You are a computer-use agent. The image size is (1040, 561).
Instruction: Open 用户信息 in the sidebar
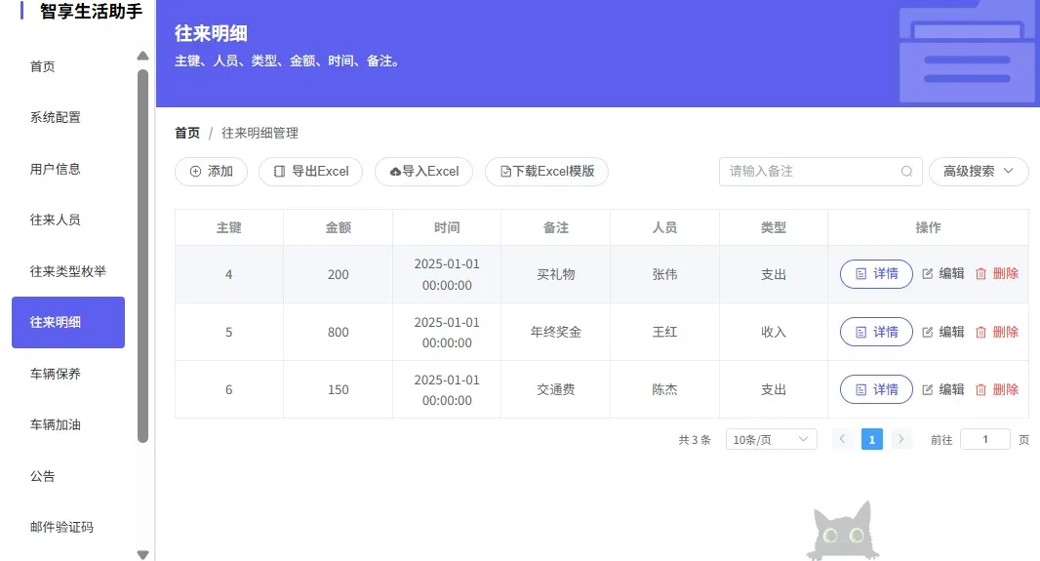68,169
